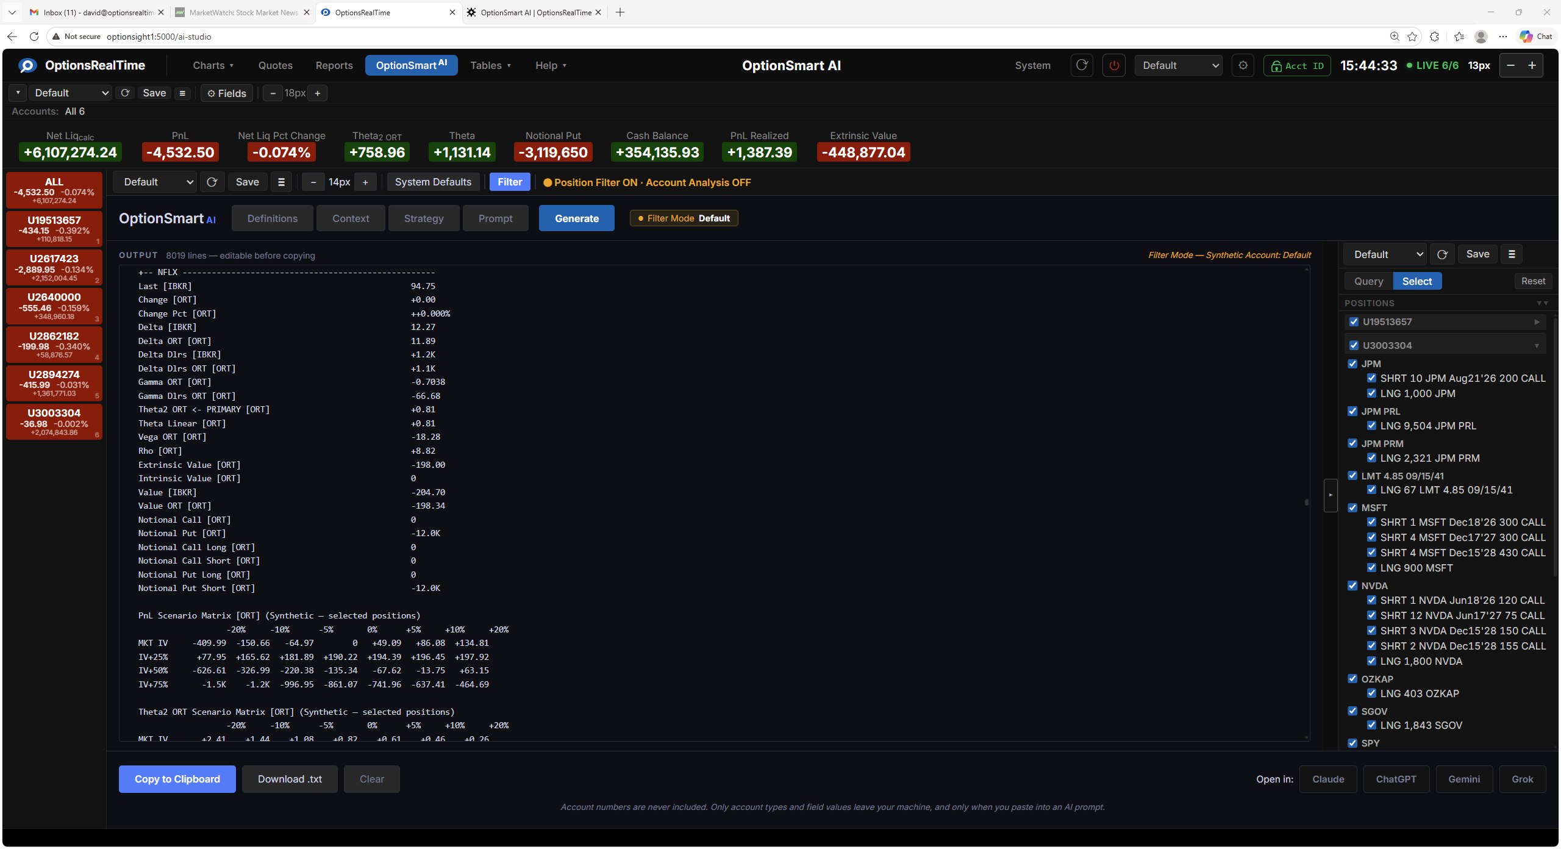Expand the U19513657 positions group

coord(1537,321)
